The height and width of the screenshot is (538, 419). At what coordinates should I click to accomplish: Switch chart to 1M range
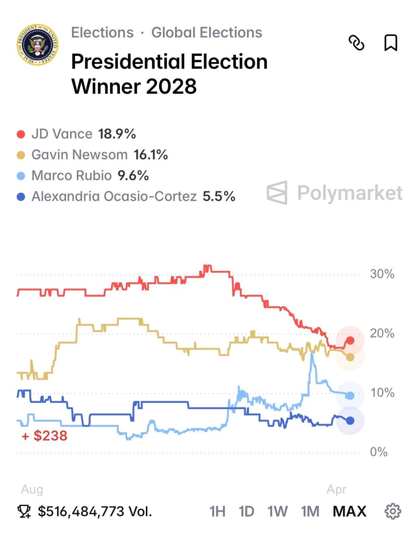point(310,511)
